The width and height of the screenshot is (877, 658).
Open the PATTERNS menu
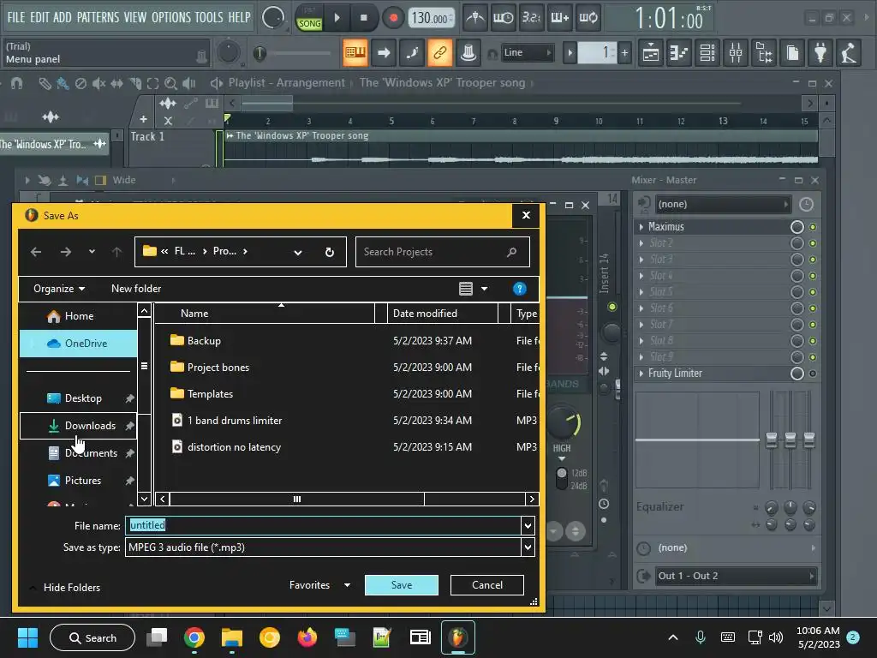98,17
